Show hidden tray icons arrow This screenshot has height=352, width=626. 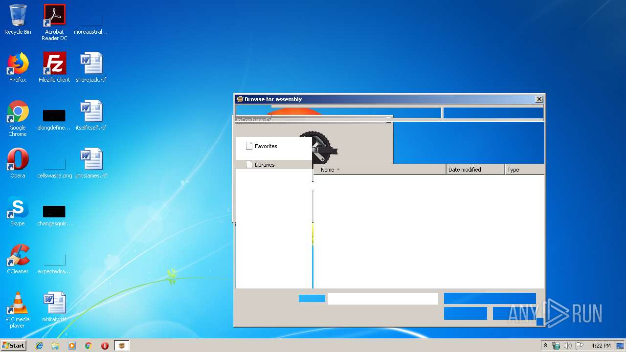[545, 346]
